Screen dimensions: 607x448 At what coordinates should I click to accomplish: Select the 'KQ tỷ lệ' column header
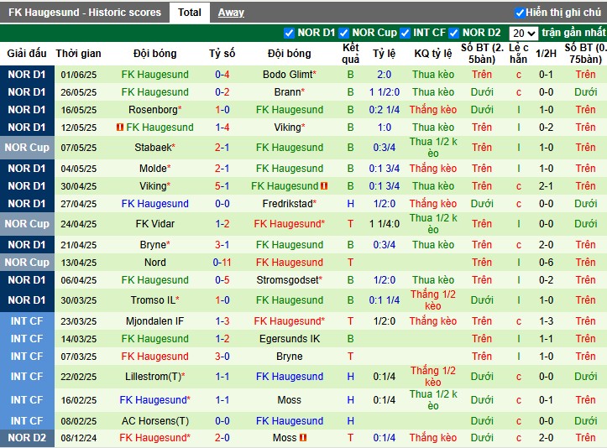[x=433, y=54]
